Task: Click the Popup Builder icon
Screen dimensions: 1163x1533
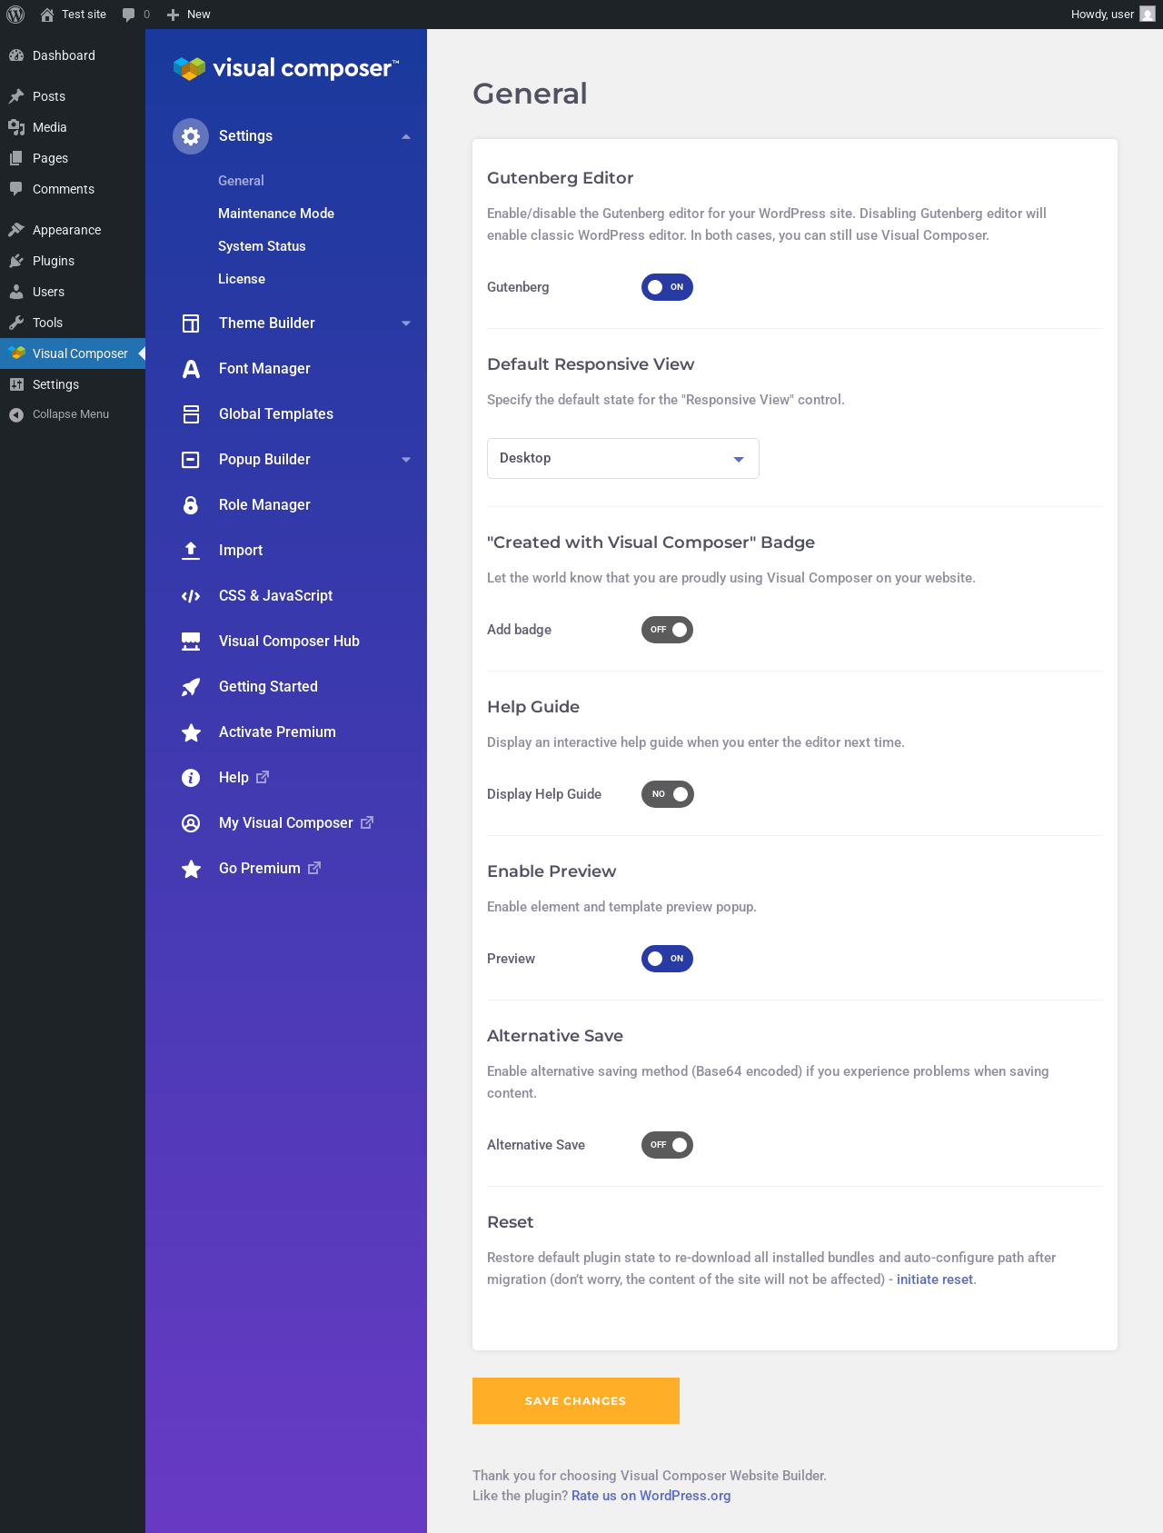Action: (191, 460)
